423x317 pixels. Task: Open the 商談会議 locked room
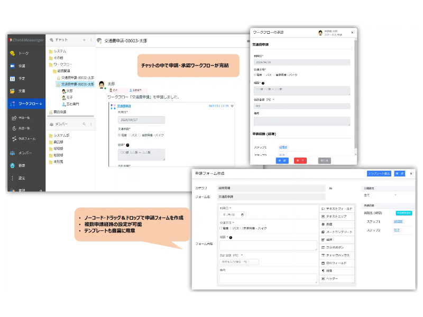click(58, 112)
